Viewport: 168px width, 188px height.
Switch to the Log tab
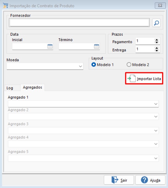click(x=12, y=88)
